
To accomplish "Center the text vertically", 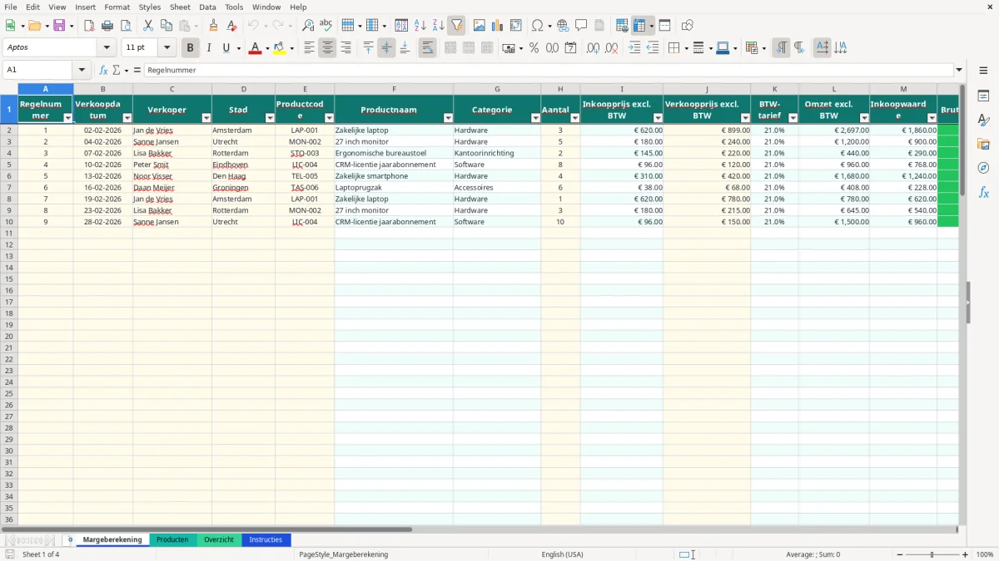I will point(386,48).
